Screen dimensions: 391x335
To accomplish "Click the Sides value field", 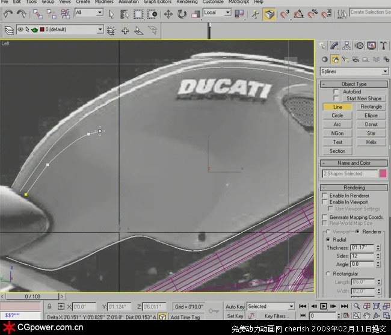I will tap(362, 256).
